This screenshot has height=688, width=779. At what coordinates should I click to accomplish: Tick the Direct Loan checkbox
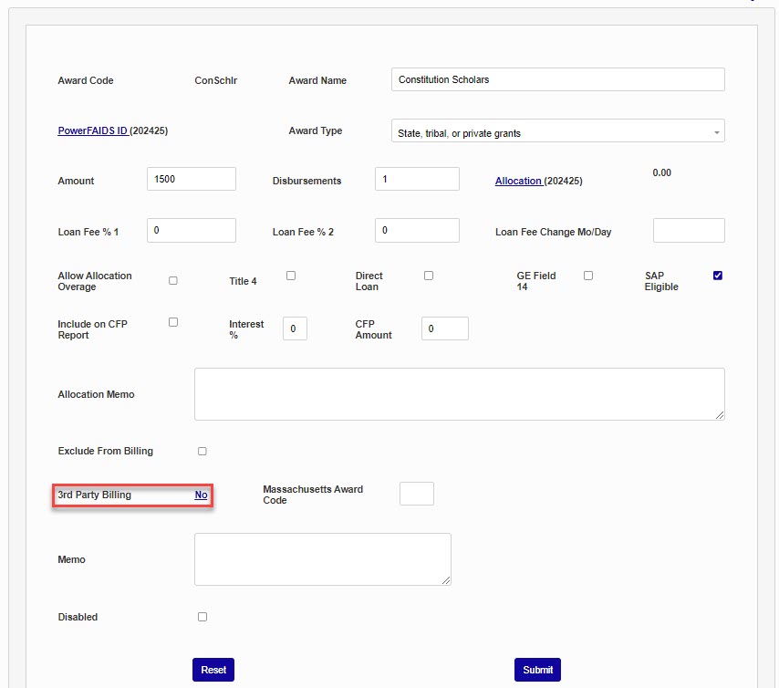[429, 276]
